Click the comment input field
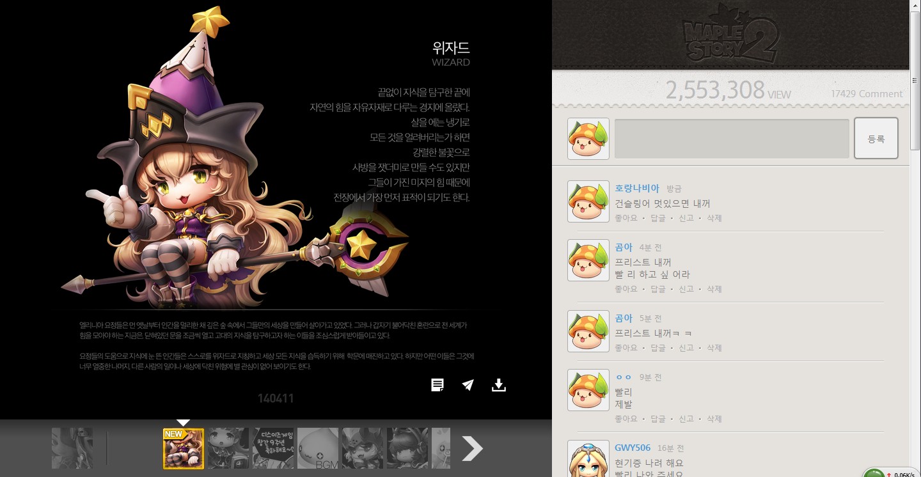 732,138
